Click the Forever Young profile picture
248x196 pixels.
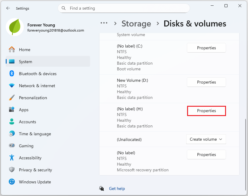tap(15, 27)
